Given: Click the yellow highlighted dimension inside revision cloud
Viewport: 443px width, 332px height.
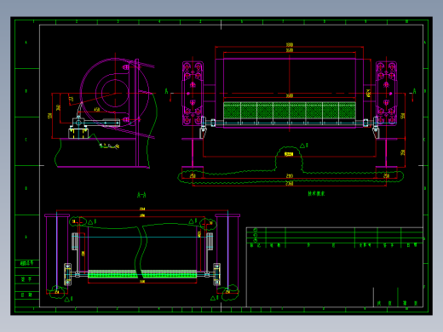Looking at the screenshot, I should [289, 154].
